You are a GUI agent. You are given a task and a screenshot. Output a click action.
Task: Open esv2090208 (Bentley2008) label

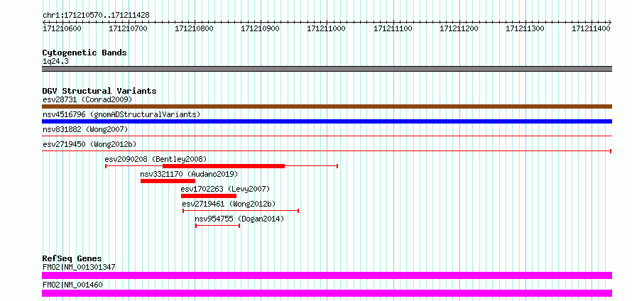[x=156, y=159]
